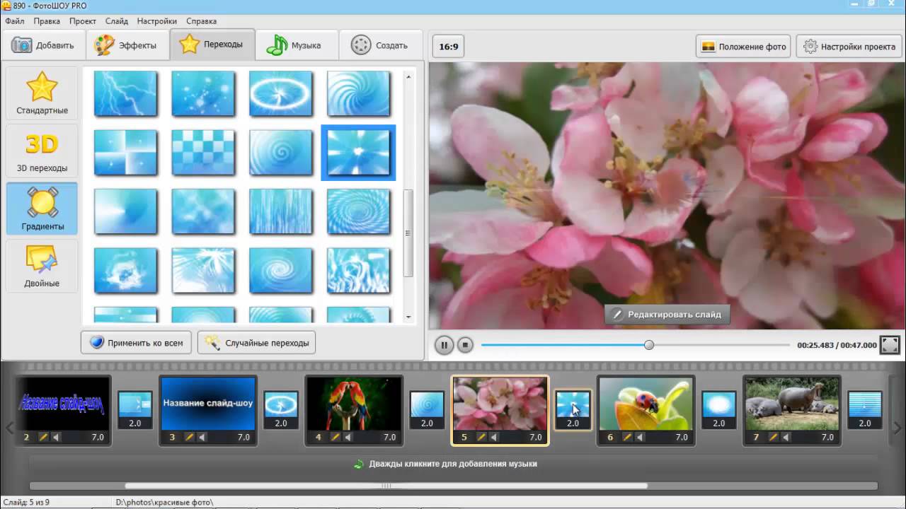
Task: Click the pencil edit icon on slide 4
Action: pyautogui.click(x=336, y=438)
